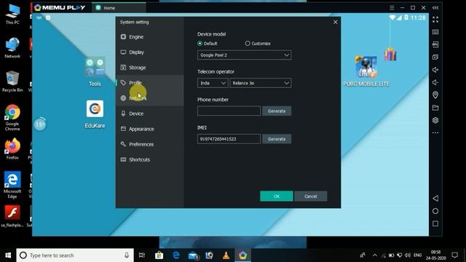Screen dimensions: 466x262
Task: Open the key mapping keyboard icon
Action: pos(435,32)
